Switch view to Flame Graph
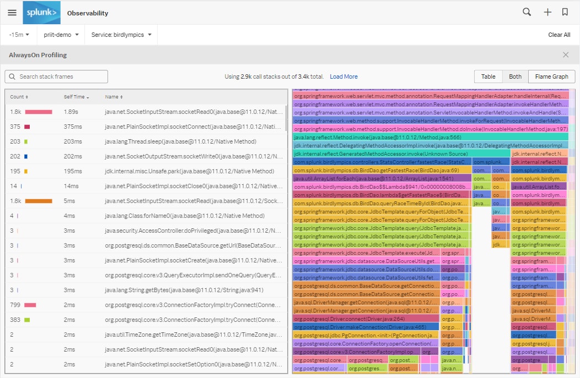580x378 pixels. point(551,76)
